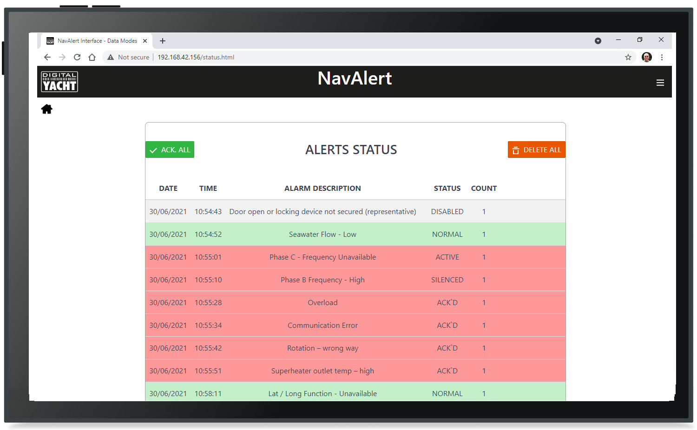Click the browser home button
697x430 pixels.
click(x=92, y=57)
